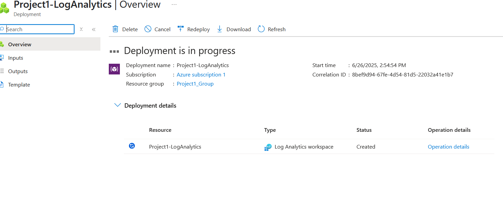The height and width of the screenshot is (221, 503).
Task: Open the Project1_Group resource group link
Action: click(x=195, y=84)
